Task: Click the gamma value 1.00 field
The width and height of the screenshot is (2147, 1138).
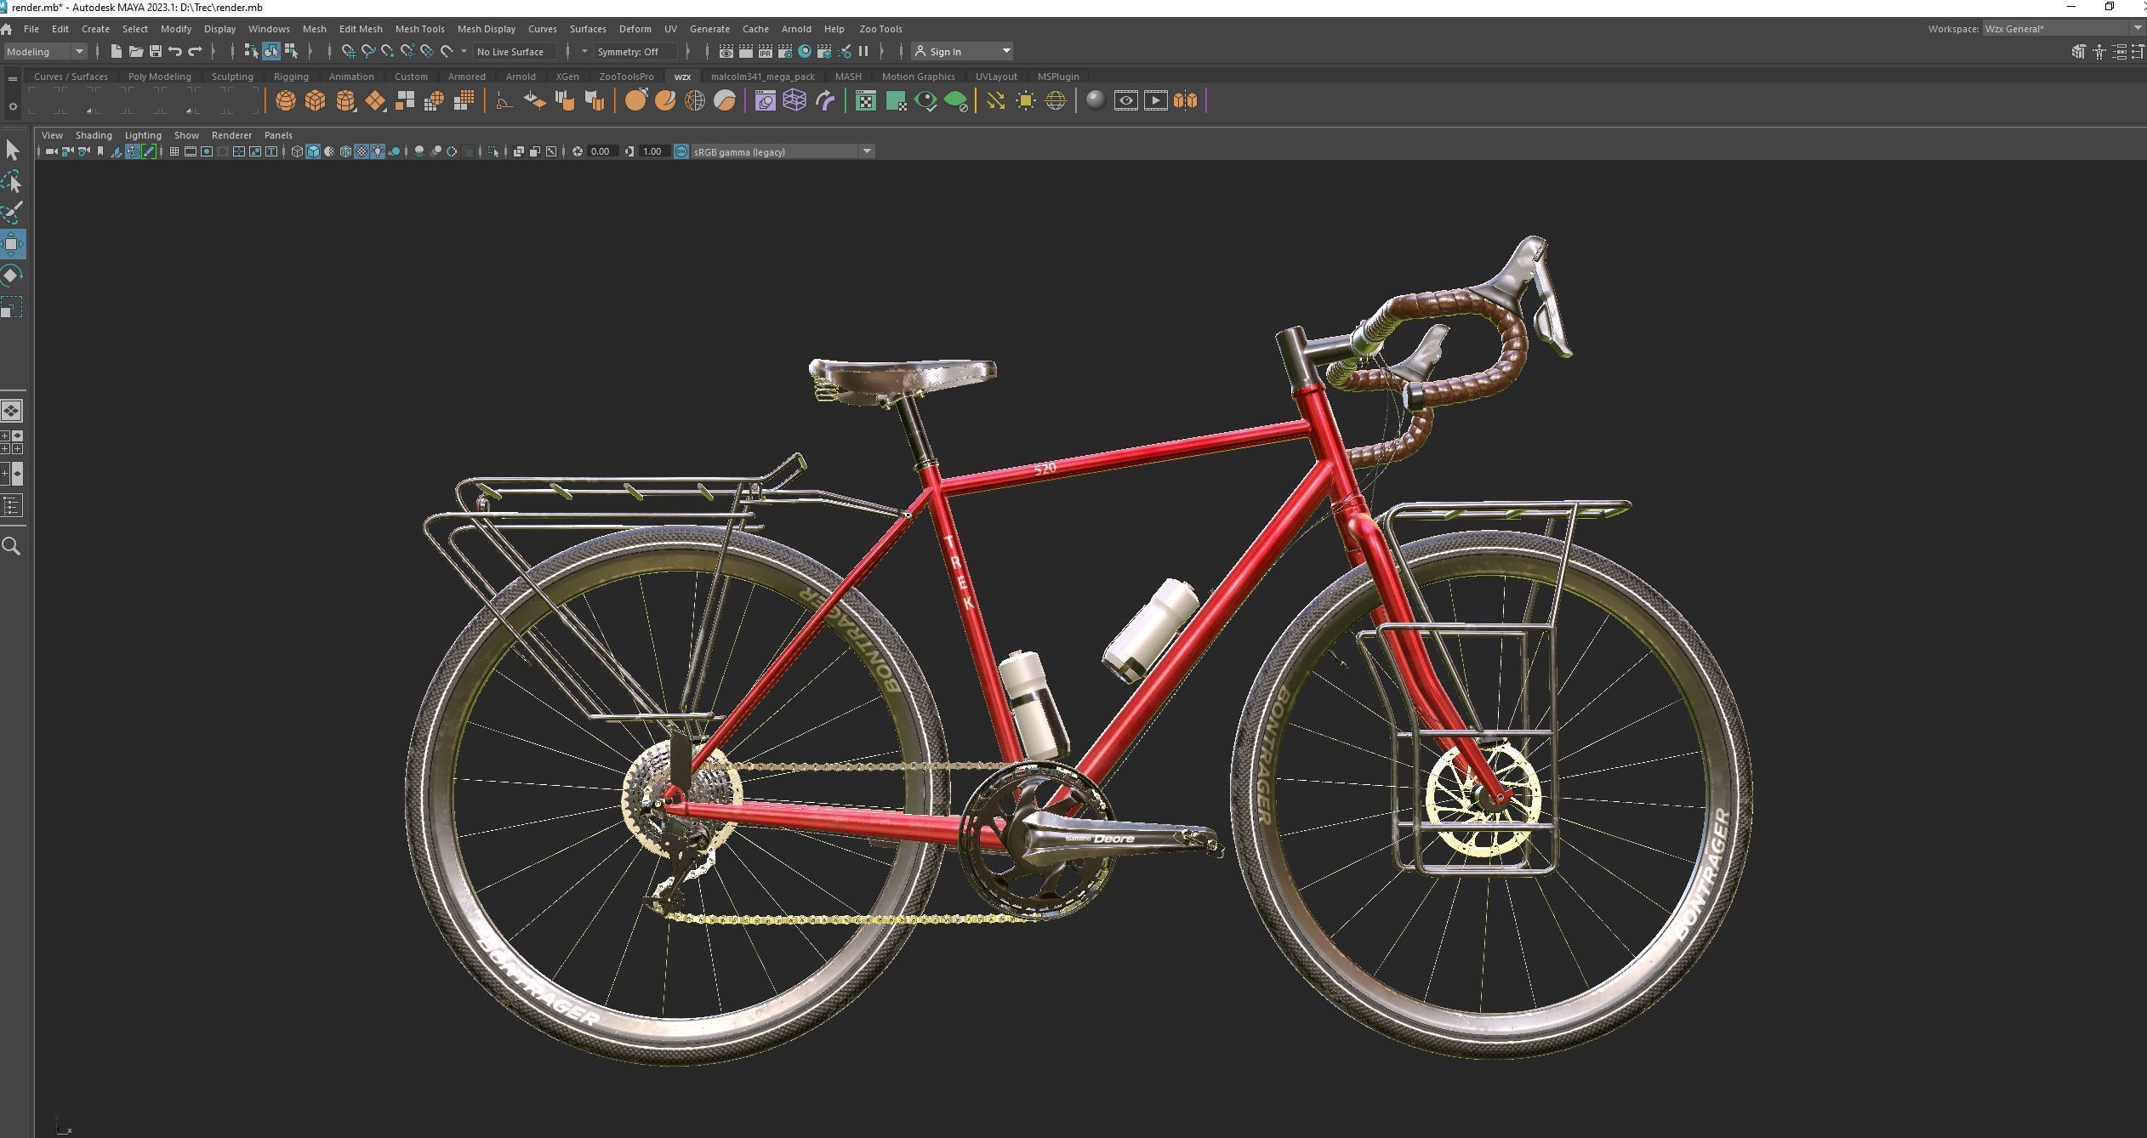Action: (x=652, y=151)
